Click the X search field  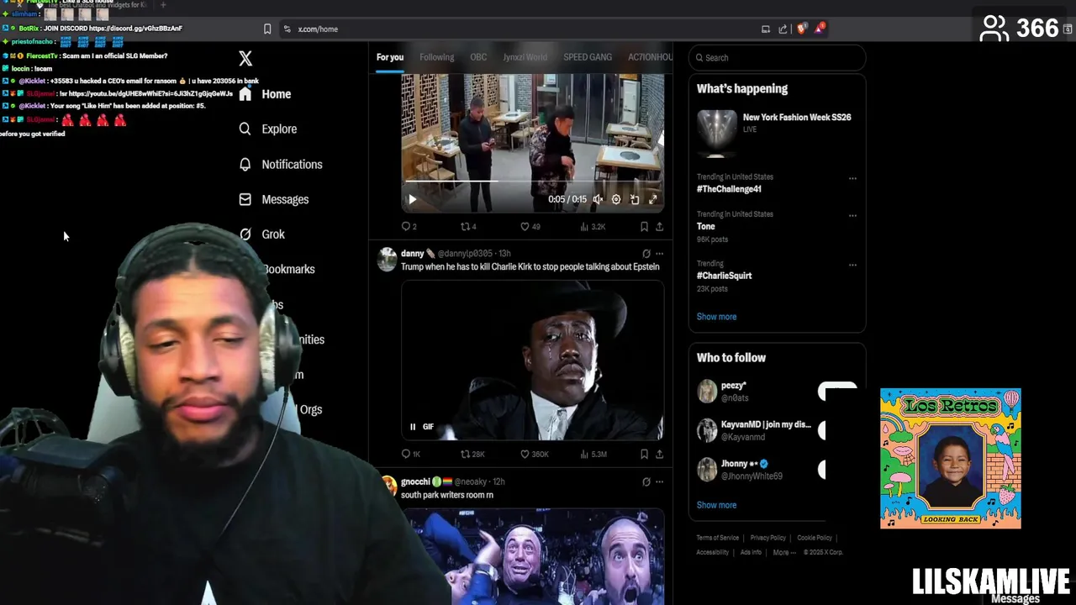[777, 58]
